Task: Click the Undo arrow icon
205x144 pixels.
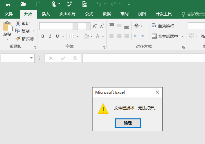Action: point(99,4)
